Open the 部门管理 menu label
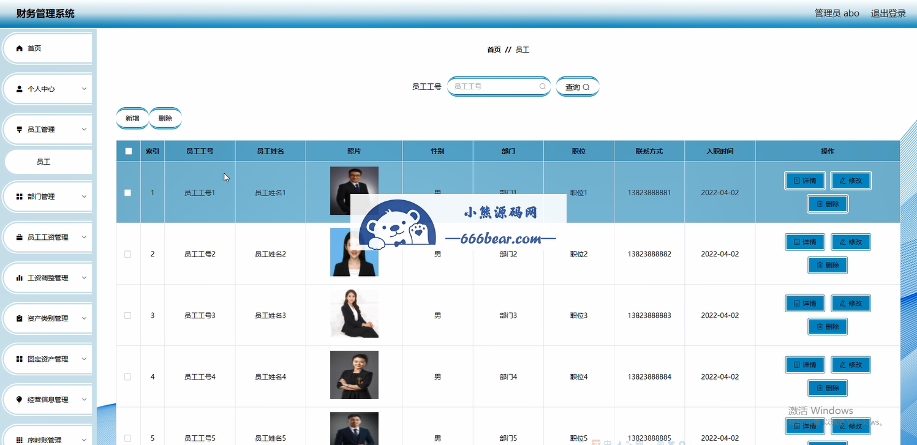The image size is (917, 445). (41, 196)
